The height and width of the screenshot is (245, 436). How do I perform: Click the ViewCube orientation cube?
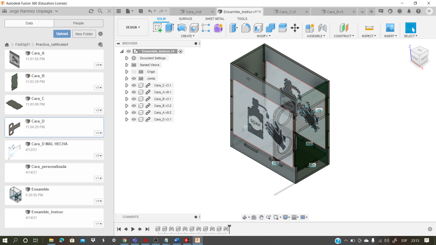(419, 57)
